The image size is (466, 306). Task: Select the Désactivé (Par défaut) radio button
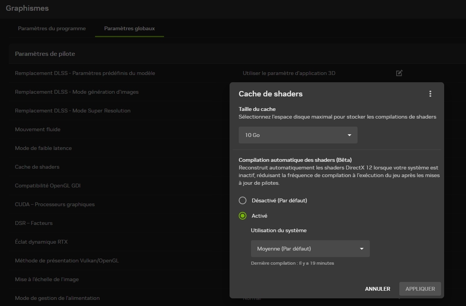tap(243, 200)
